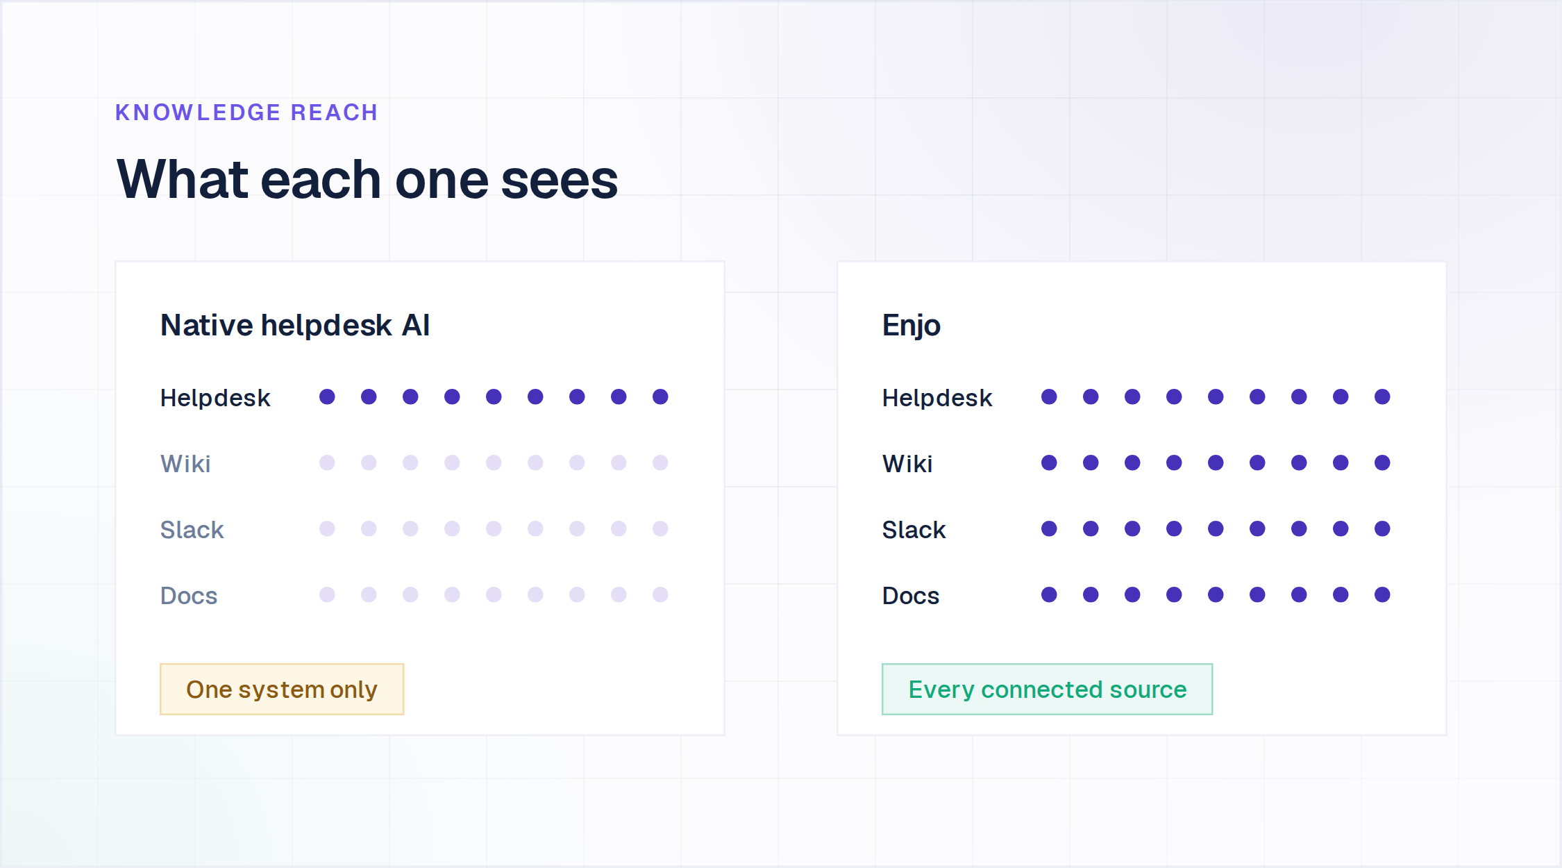Click the first faded dot in the Native Wiki row
1562x868 pixels.
pyautogui.click(x=327, y=462)
